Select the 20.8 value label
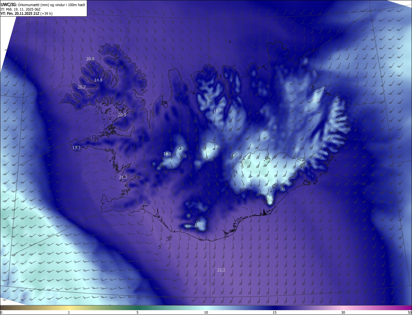412x315 pixels. [90, 59]
